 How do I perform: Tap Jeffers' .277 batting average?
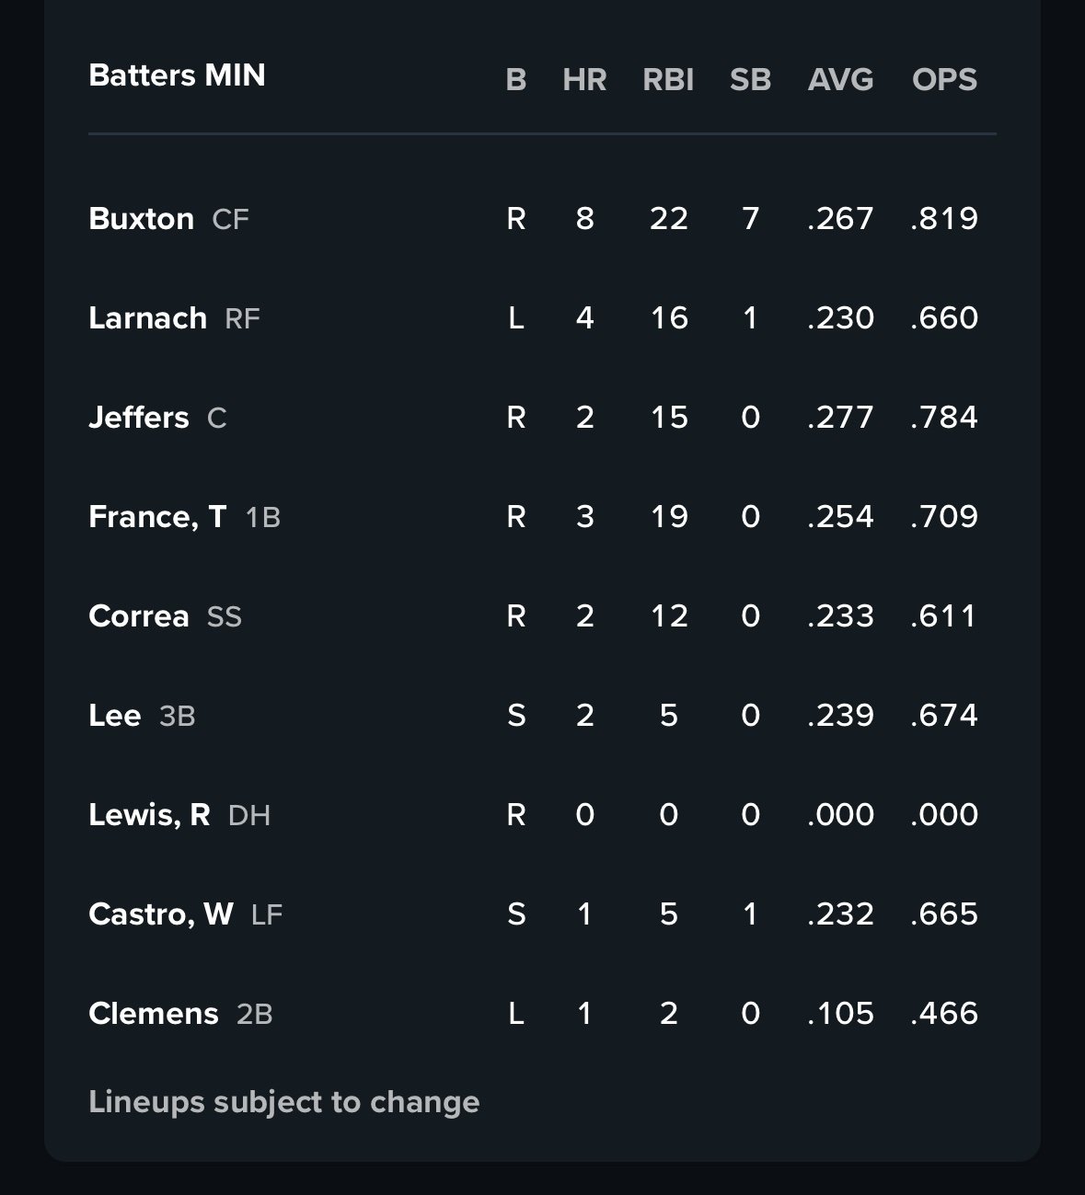[x=840, y=418]
